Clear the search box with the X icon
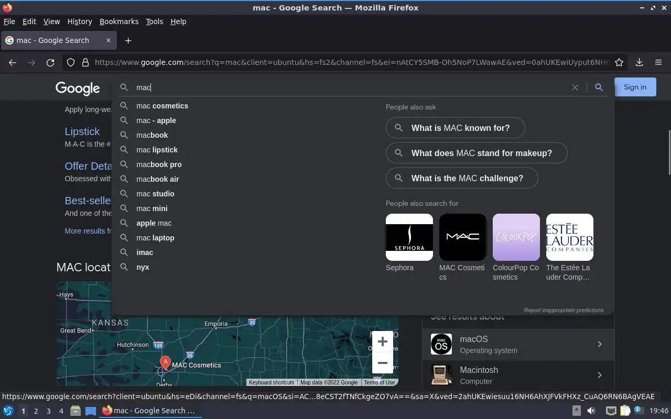 coord(575,87)
